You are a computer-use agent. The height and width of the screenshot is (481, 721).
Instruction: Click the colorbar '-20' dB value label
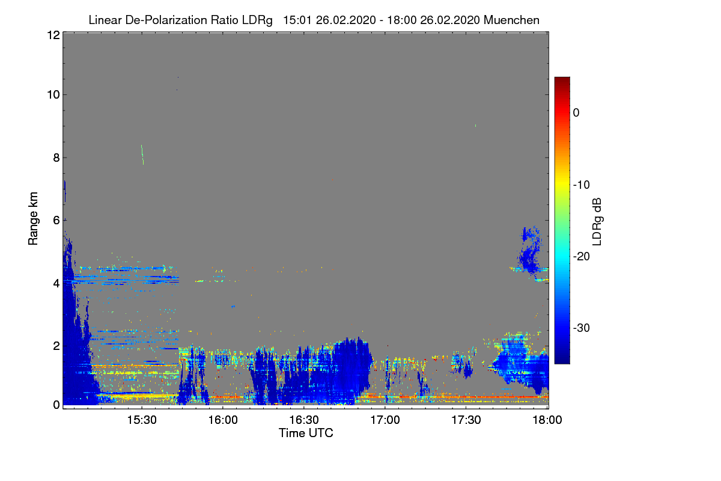pos(582,256)
